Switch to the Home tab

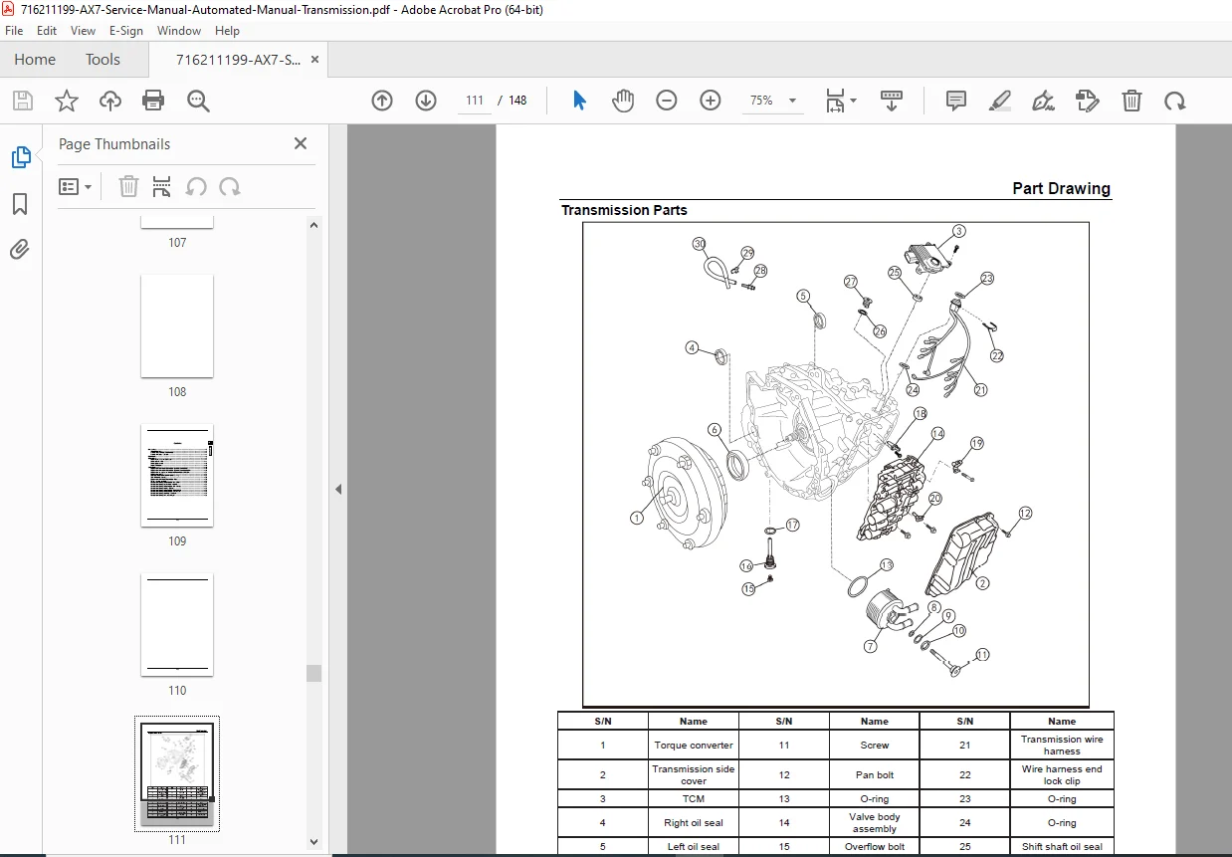(35, 60)
